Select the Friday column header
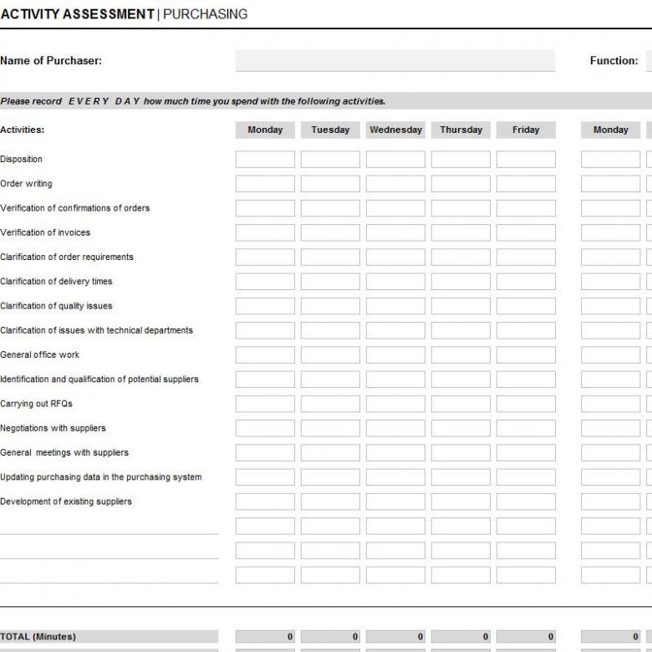Screen dimensions: 652x652 click(x=526, y=130)
